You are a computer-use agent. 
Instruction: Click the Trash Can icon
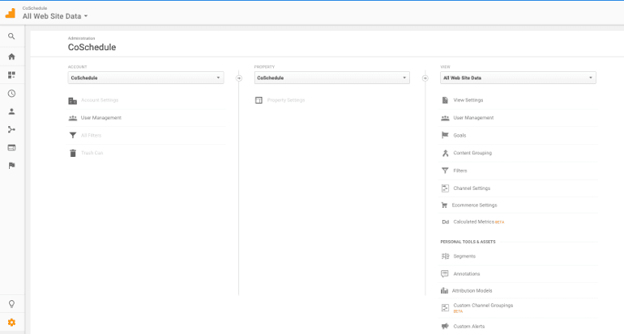[72, 153]
